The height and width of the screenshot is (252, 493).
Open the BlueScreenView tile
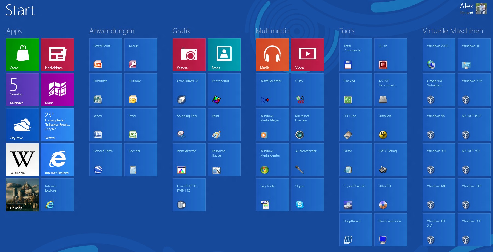391,230
